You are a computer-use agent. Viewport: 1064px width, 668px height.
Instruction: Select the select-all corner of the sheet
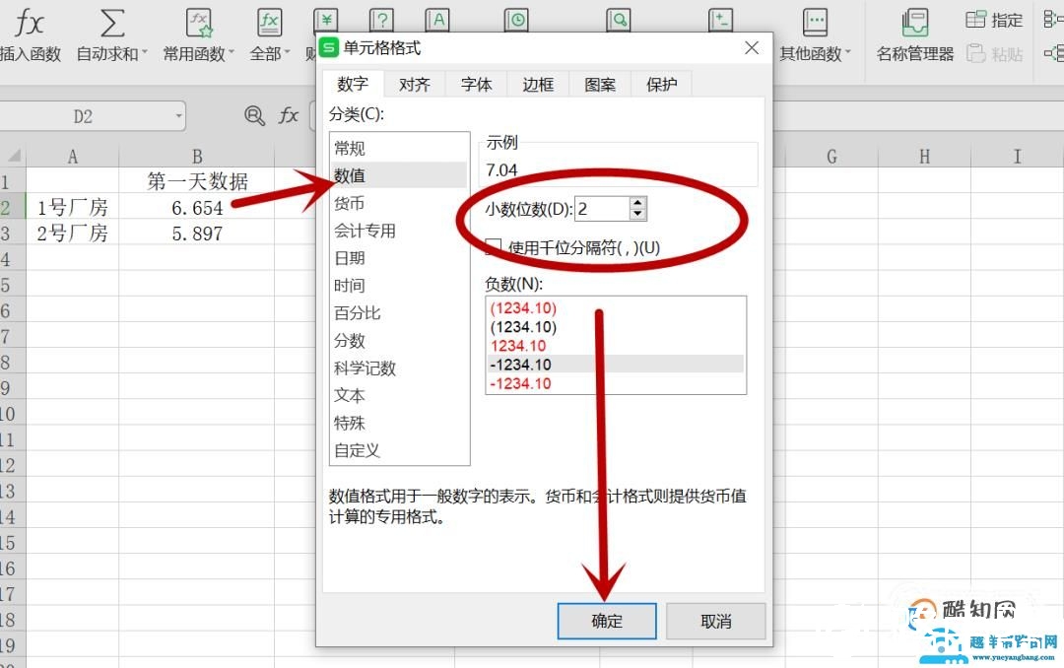pos(13,156)
